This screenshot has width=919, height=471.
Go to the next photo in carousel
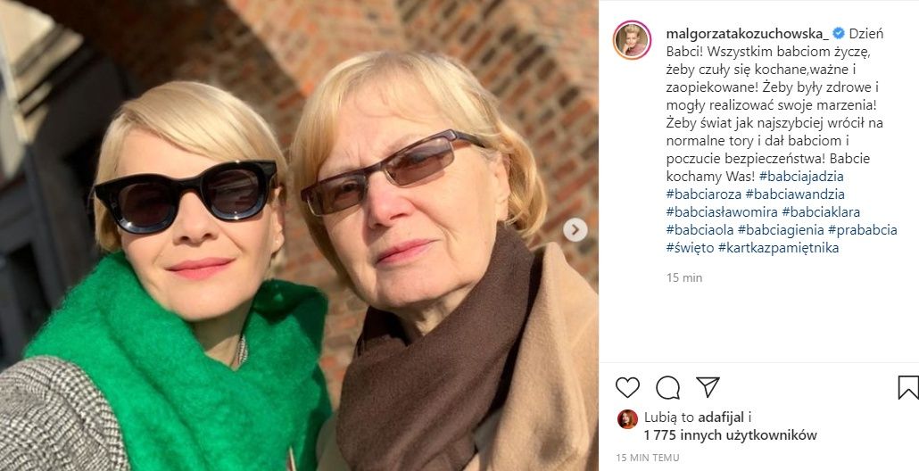coord(575,230)
